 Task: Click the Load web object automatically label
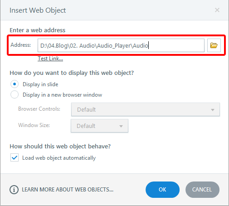click(59, 158)
